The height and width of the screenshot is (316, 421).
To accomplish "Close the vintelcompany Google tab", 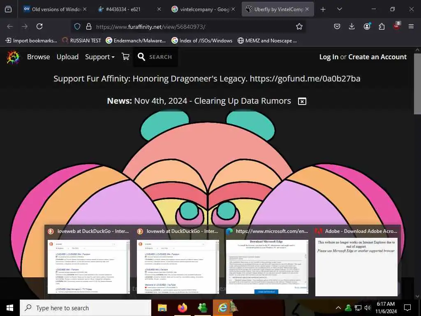I will [233, 9].
